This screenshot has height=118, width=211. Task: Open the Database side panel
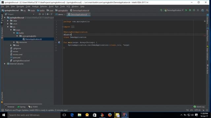[207, 19]
